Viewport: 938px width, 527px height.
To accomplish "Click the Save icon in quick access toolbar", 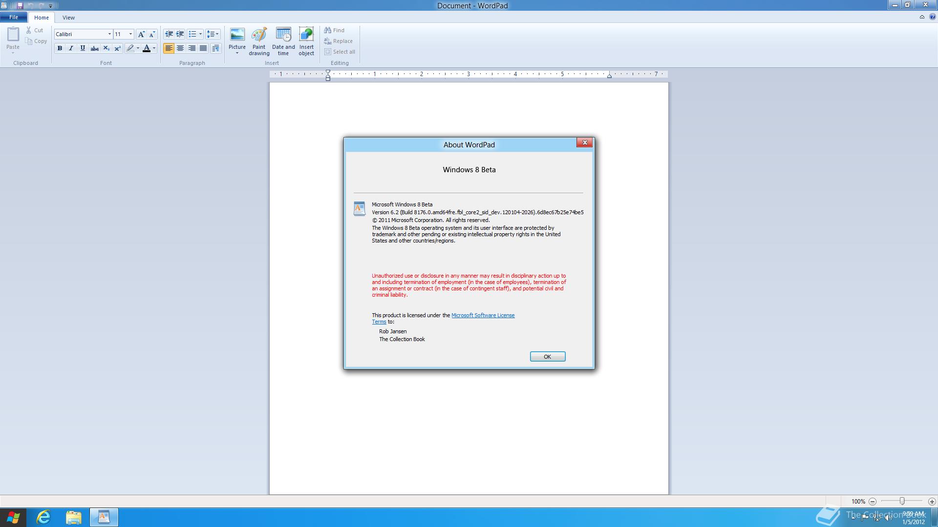I will tap(20, 6).
